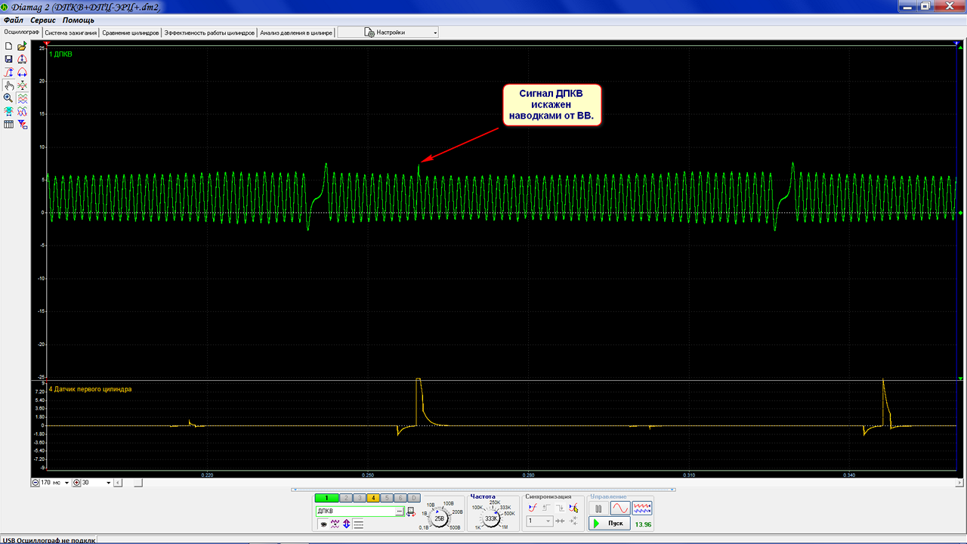Image resolution: width=967 pixels, height=544 pixels.
Task: Click the channel input selector icon beside ДПКВ
Action: pyautogui.click(x=411, y=512)
